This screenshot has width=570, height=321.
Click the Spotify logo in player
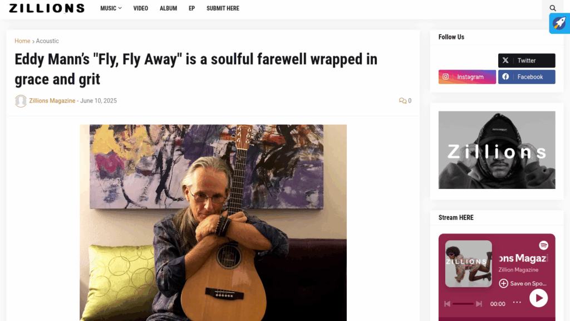[543, 245]
